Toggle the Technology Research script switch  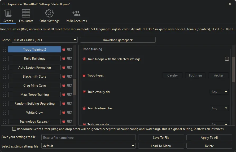pyautogui.click(x=69, y=121)
